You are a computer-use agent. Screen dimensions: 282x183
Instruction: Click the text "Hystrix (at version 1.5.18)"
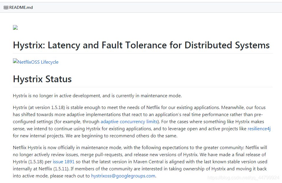pos(39,108)
